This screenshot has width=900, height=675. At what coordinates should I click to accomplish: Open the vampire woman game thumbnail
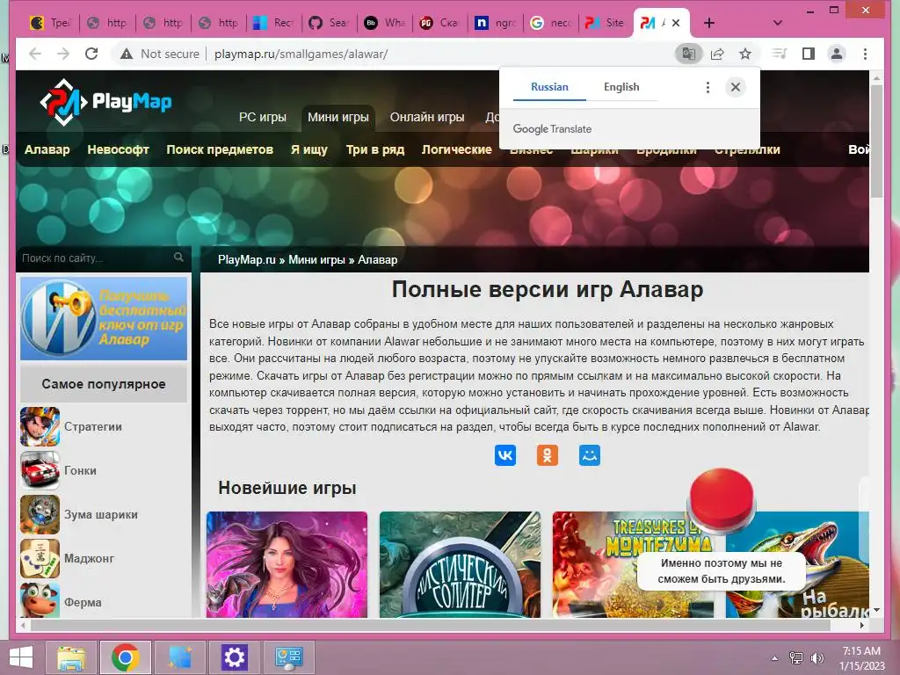tap(287, 565)
